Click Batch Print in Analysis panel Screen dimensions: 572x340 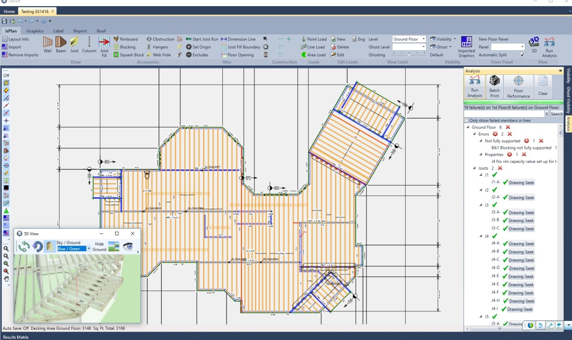tap(494, 86)
